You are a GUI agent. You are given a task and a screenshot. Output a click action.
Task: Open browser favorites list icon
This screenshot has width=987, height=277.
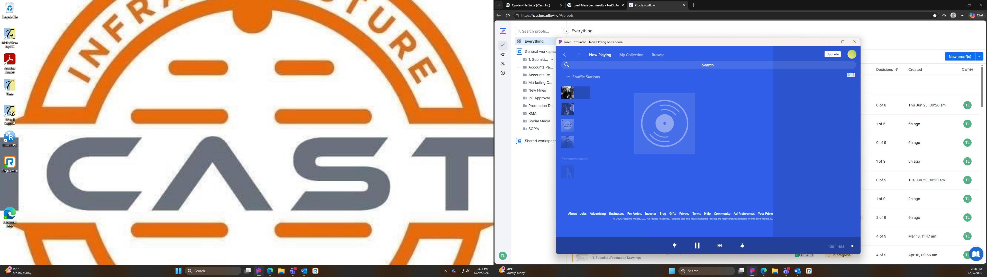click(x=944, y=15)
